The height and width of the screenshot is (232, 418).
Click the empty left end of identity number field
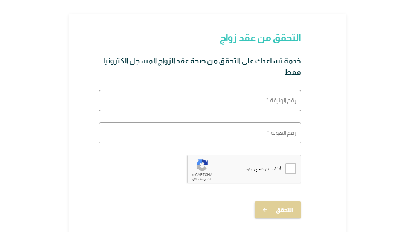[x=113, y=133]
